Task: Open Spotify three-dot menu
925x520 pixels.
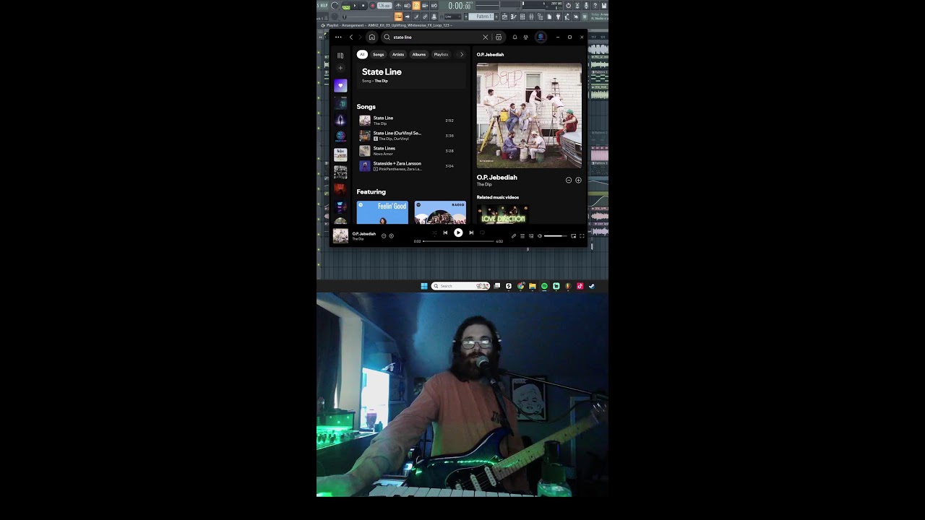Action: click(x=338, y=37)
